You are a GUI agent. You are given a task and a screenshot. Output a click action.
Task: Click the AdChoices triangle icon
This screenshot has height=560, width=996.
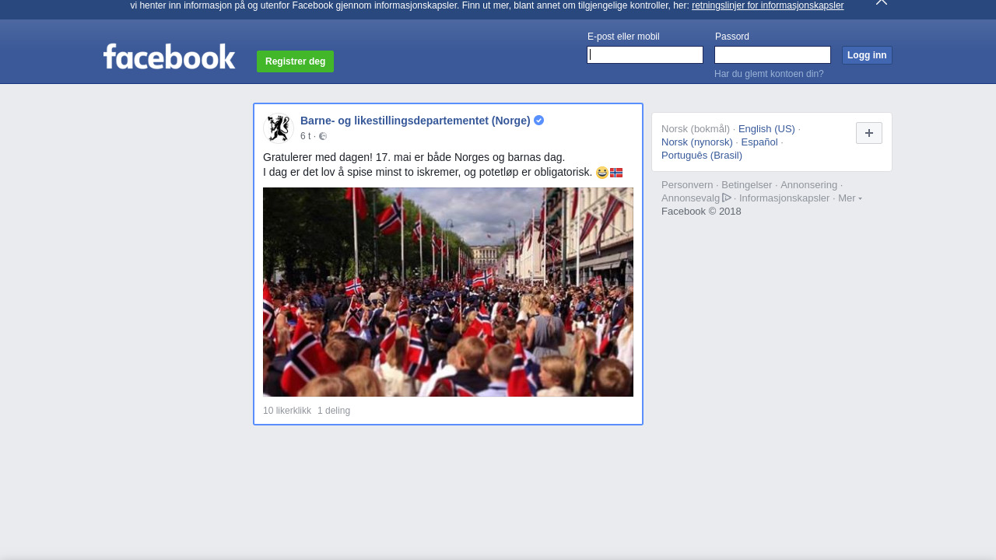coord(727,198)
